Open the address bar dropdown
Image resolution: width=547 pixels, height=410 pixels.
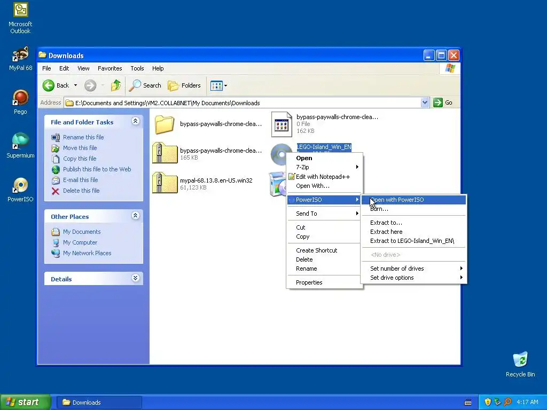coord(425,102)
